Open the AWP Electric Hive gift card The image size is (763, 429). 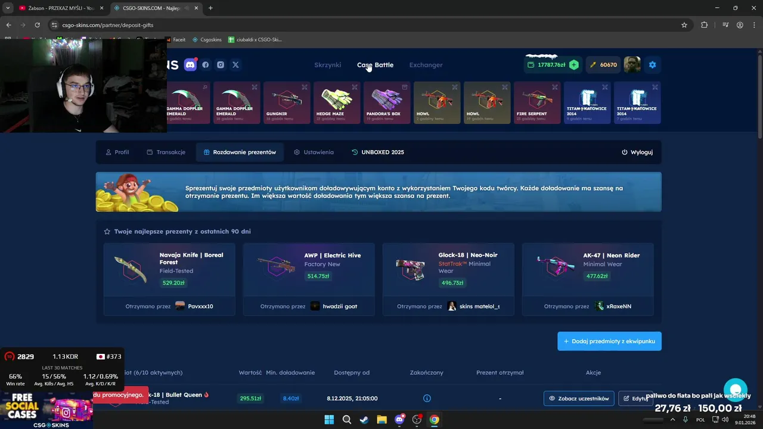click(309, 279)
